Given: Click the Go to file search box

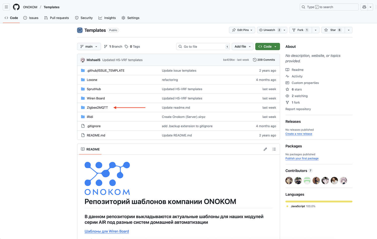Looking at the screenshot, I should (203, 47).
